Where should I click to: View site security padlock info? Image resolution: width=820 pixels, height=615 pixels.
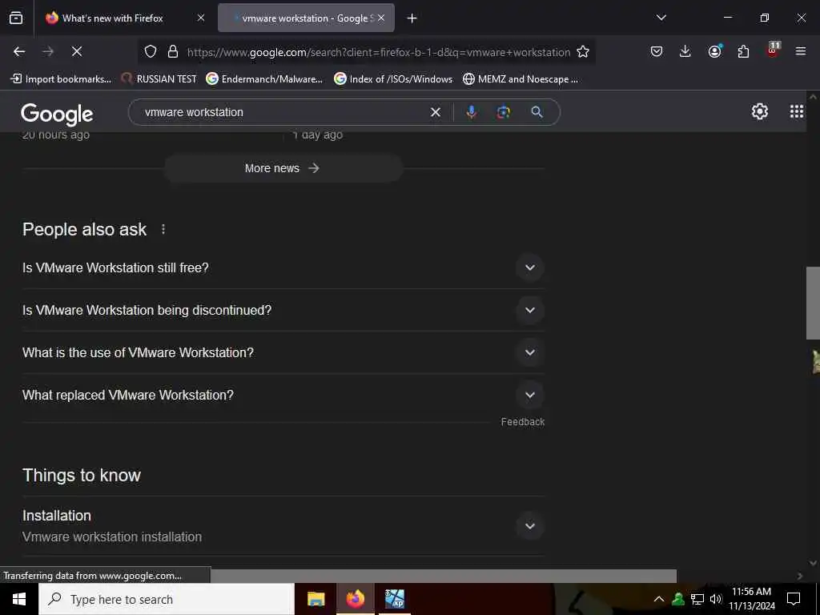pos(173,52)
